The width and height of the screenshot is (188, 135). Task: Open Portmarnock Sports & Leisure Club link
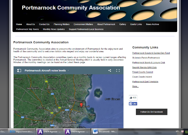[149, 62]
